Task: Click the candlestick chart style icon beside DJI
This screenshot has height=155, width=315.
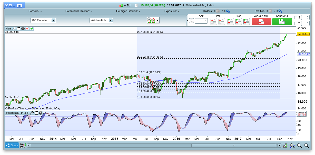Action: 121,5
